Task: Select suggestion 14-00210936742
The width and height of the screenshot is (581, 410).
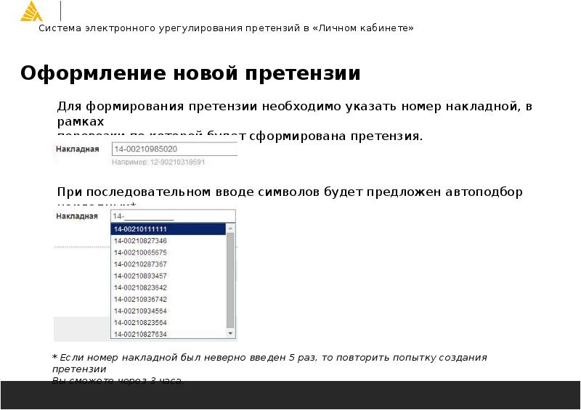Action: [168, 299]
